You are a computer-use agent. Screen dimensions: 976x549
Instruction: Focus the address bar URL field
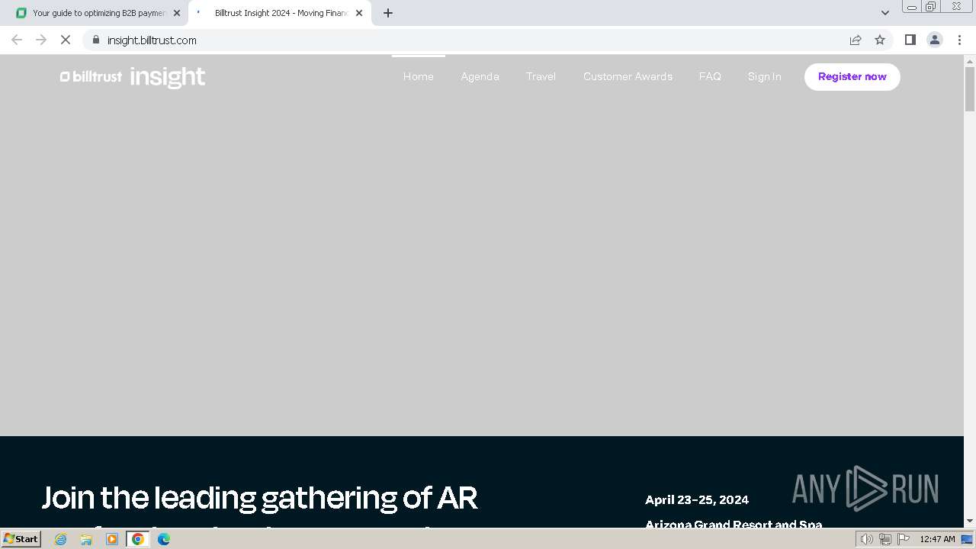[473, 40]
